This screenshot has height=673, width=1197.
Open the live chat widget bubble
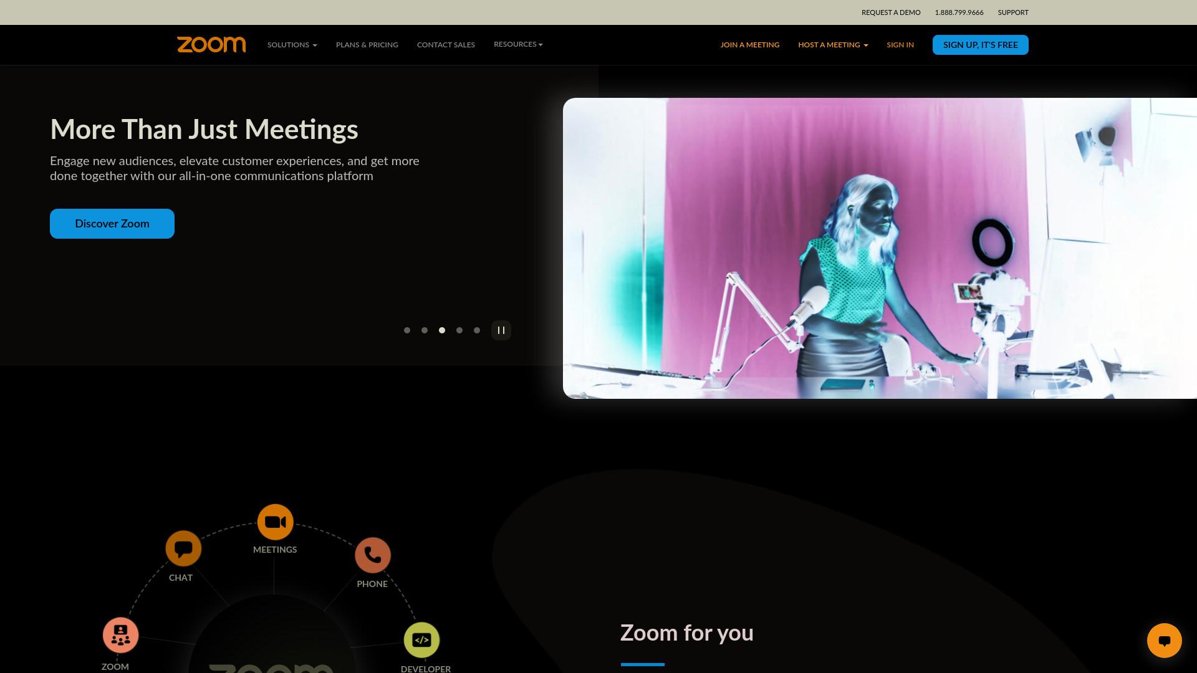tap(1164, 641)
